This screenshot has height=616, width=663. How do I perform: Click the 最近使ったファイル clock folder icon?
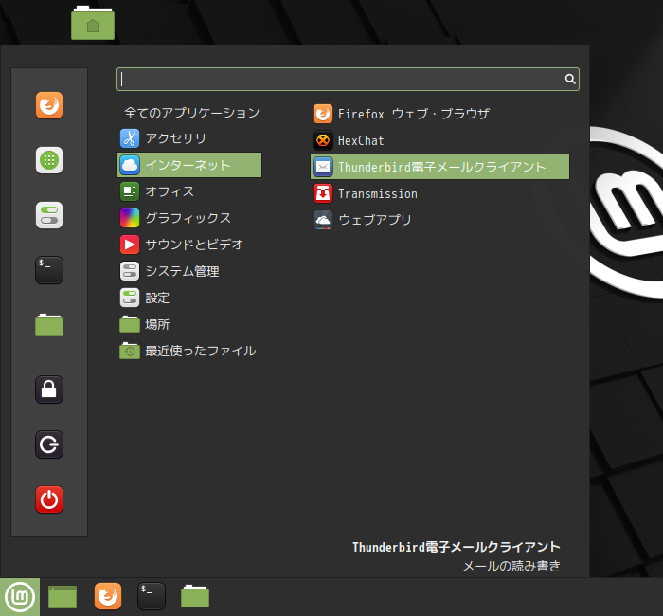click(x=130, y=351)
